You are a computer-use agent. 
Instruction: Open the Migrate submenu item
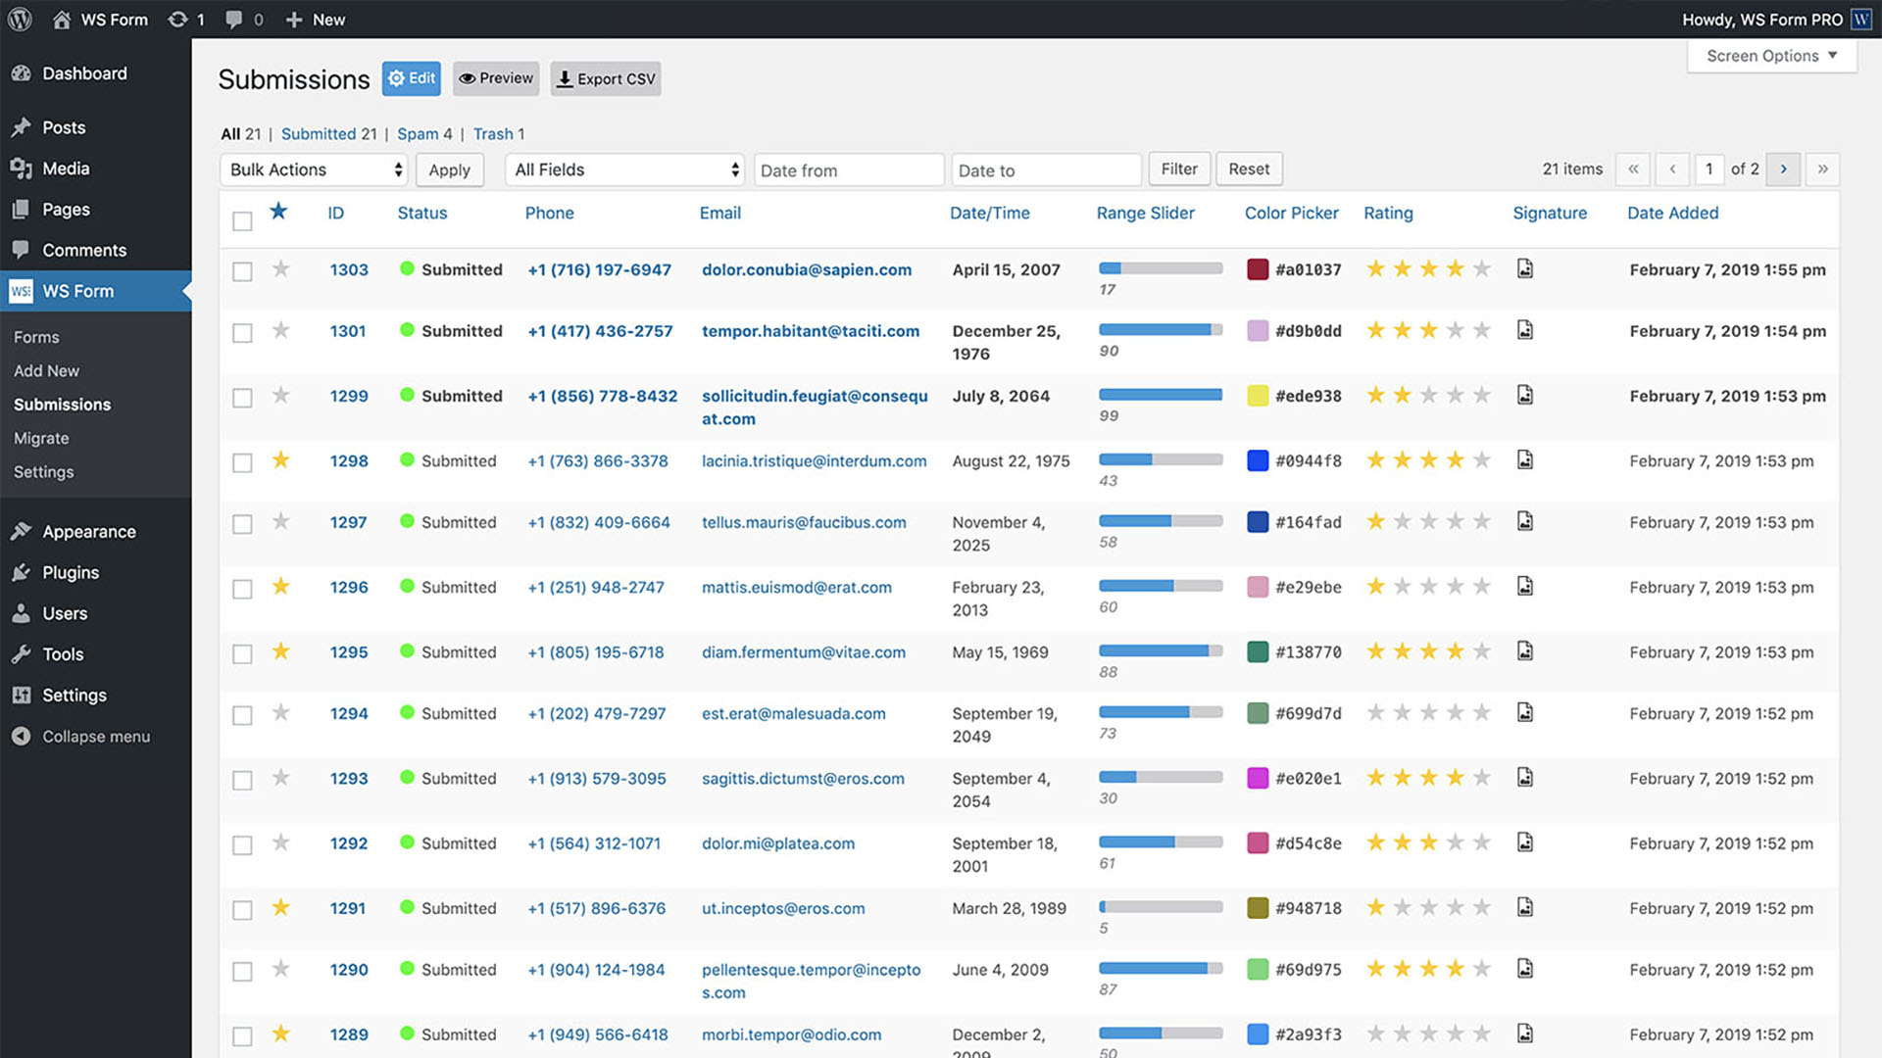click(x=41, y=438)
